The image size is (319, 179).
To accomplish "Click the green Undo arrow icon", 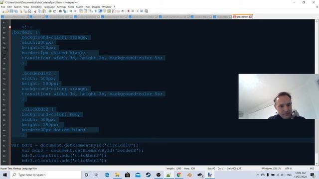I will pos(50,11).
